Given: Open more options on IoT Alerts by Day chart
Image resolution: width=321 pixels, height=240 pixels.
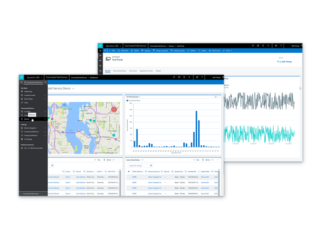Looking at the screenshot, I should tap(219, 97).
